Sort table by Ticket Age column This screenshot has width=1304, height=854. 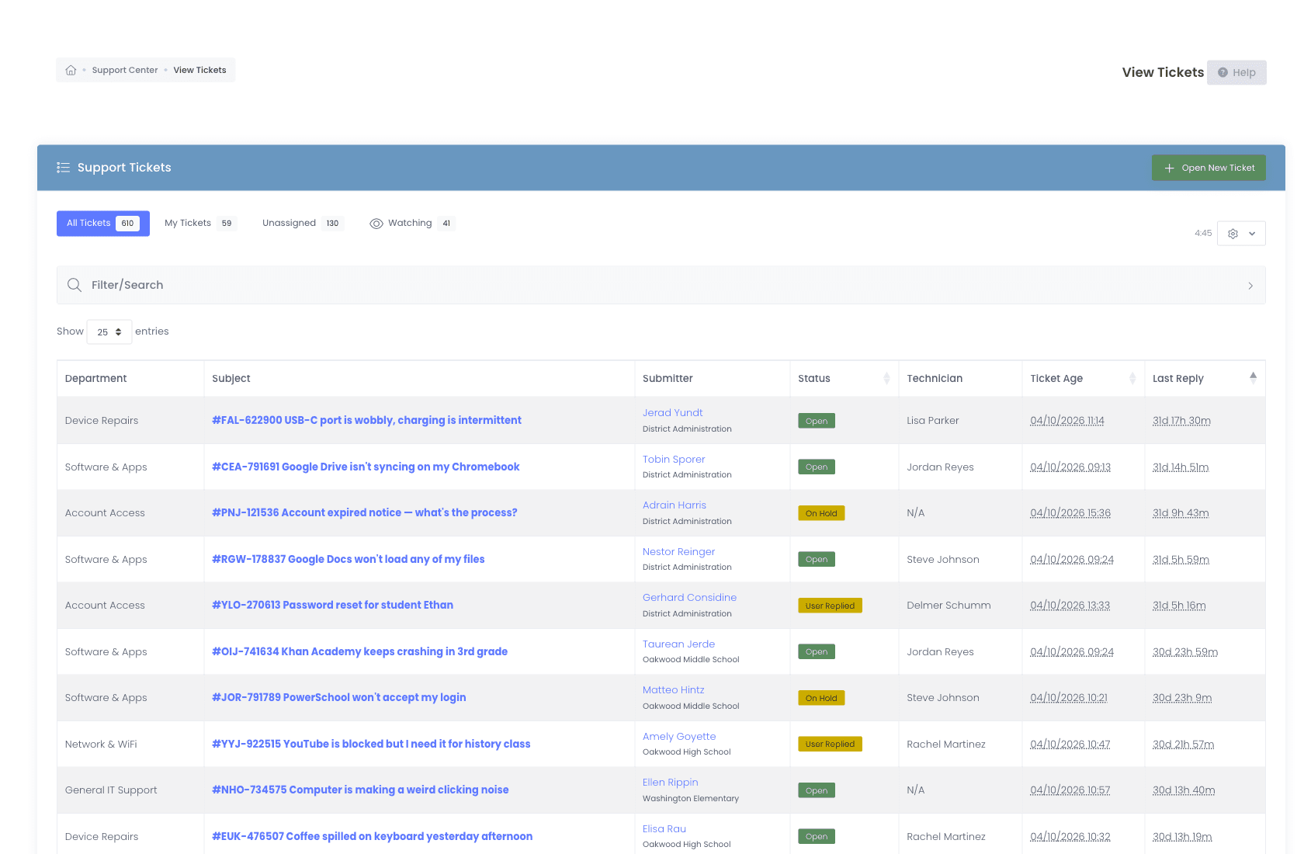1083,378
